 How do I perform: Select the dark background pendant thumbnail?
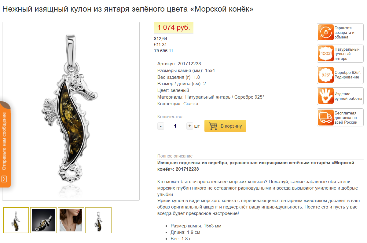pyautogui.click(x=43, y=220)
